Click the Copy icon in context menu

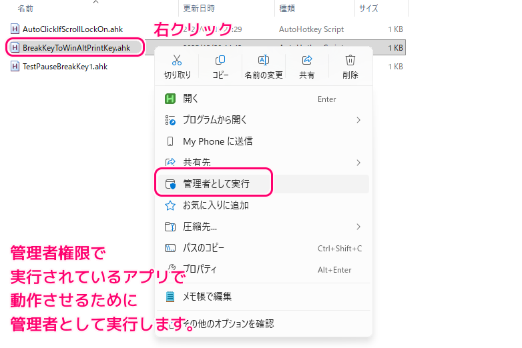pyautogui.click(x=220, y=60)
